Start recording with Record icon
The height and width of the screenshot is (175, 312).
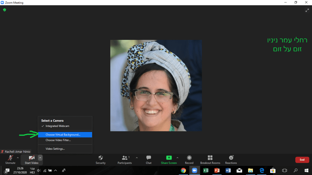tap(189, 158)
